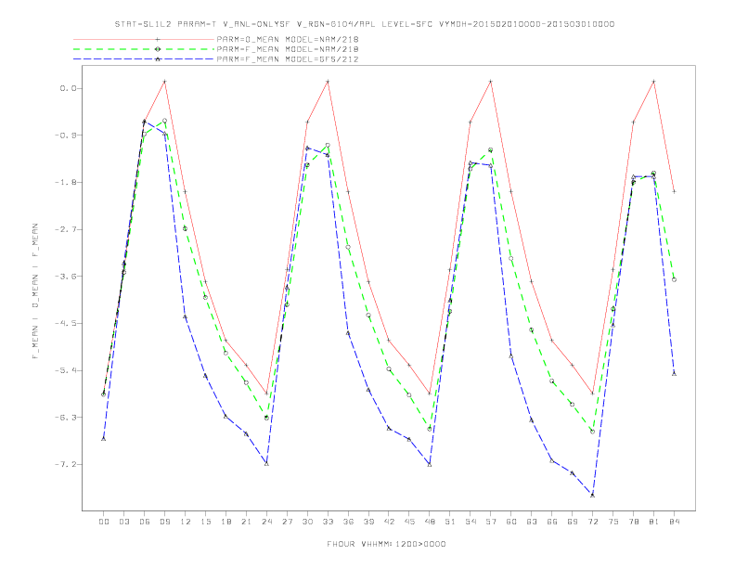Click the y-axis tick label -5.4
Viewport: 735px width, 568px height.
(65, 370)
